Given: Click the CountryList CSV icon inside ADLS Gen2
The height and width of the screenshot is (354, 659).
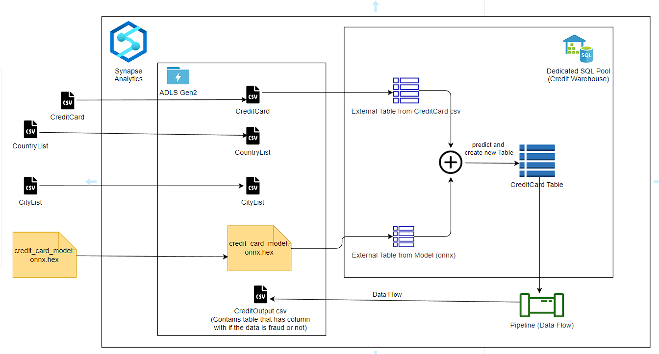Looking at the screenshot, I should 253,136.
